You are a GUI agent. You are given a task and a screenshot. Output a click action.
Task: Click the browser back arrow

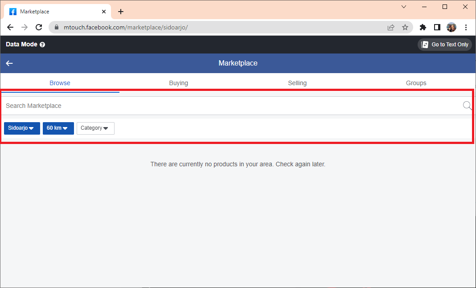(x=10, y=27)
